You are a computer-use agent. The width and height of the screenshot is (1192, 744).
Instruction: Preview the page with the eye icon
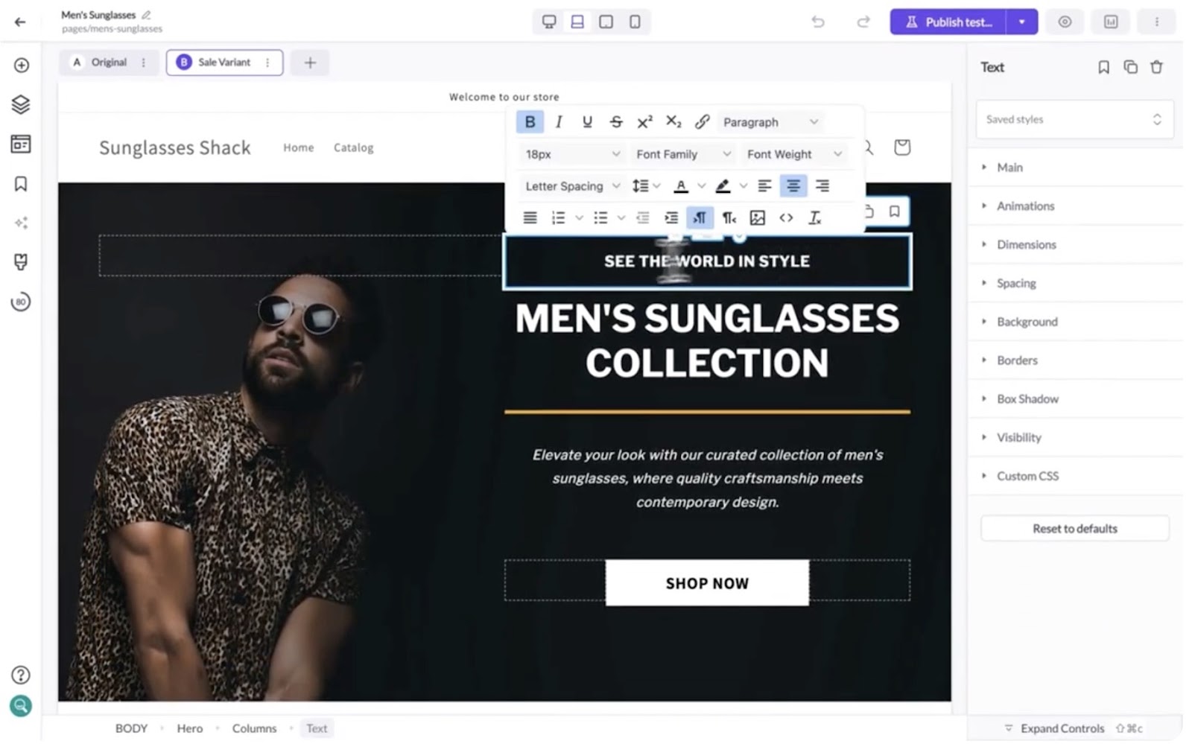[x=1065, y=22]
